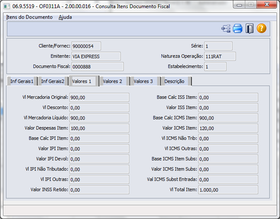The image size is (280, 219).
Task: Switch to the Inf Gerais2 tab
Action: coord(53,81)
